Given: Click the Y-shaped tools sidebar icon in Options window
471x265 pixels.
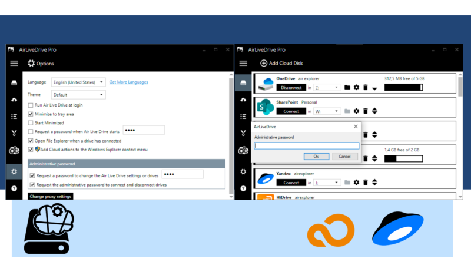Looking at the screenshot, I should pos(14,133).
